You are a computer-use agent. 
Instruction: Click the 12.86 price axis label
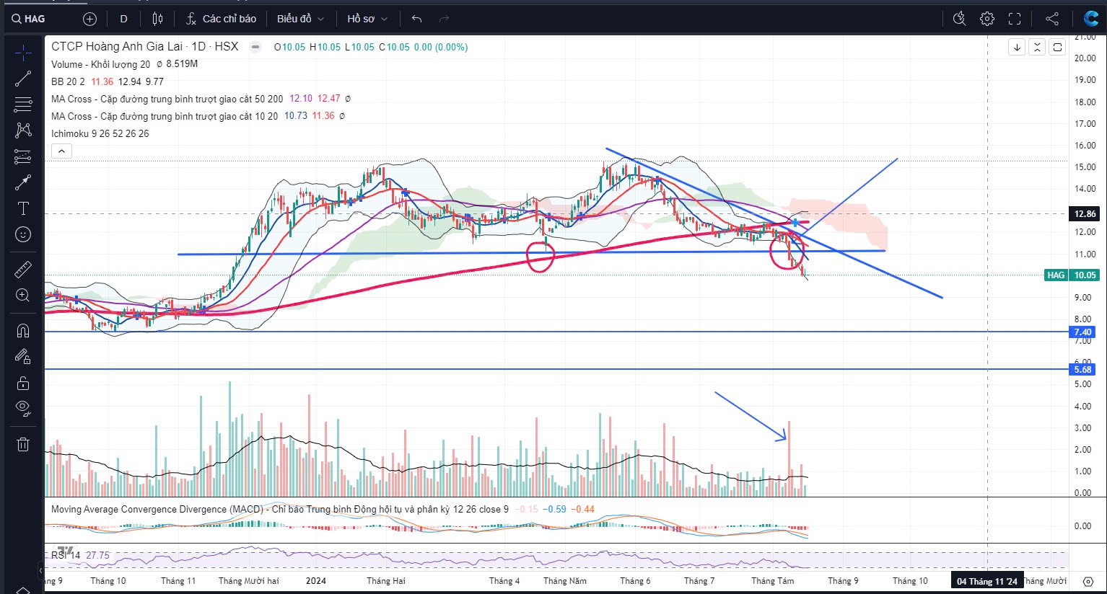1085,213
